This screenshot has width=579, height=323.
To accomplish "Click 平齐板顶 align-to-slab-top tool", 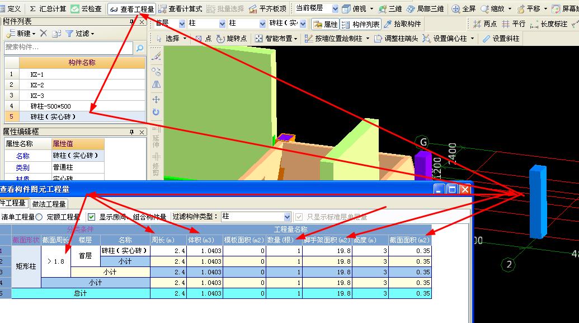I will [x=268, y=8].
